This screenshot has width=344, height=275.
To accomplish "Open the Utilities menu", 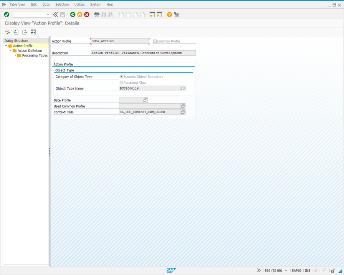I will 79,4.
